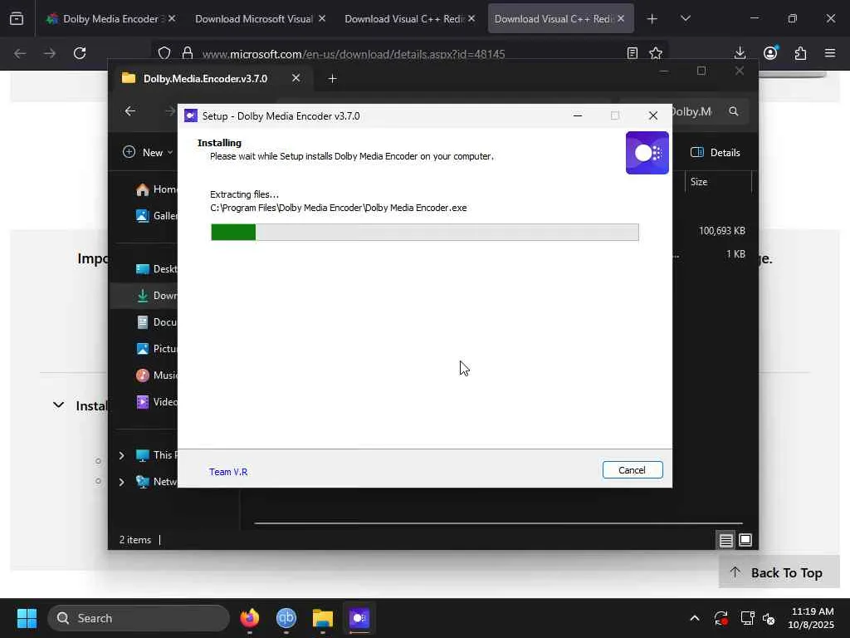Open Dolby setup from the taskbar
The height and width of the screenshot is (638, 850).
359,618
